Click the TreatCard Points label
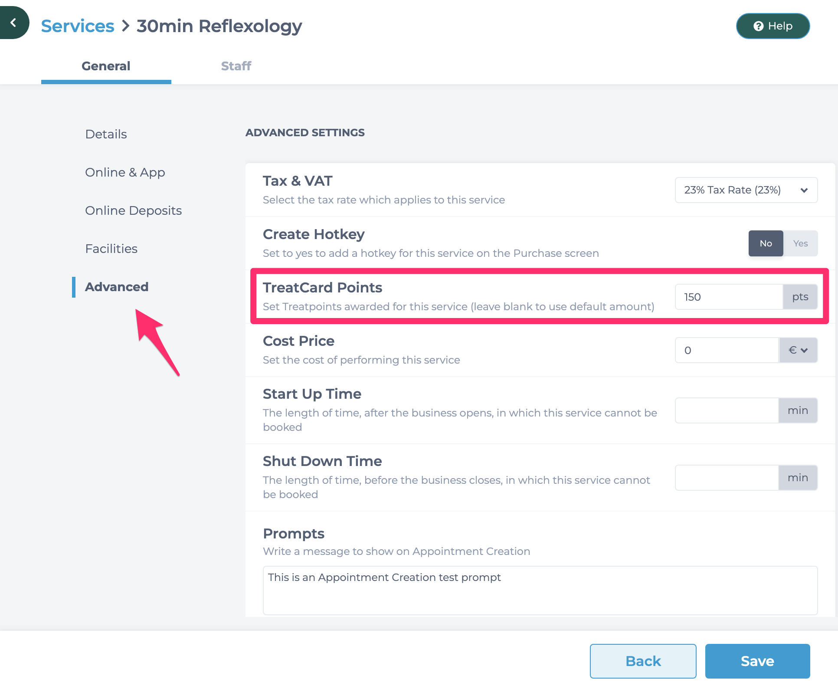838x689 pixels. [x=322, y=287]
